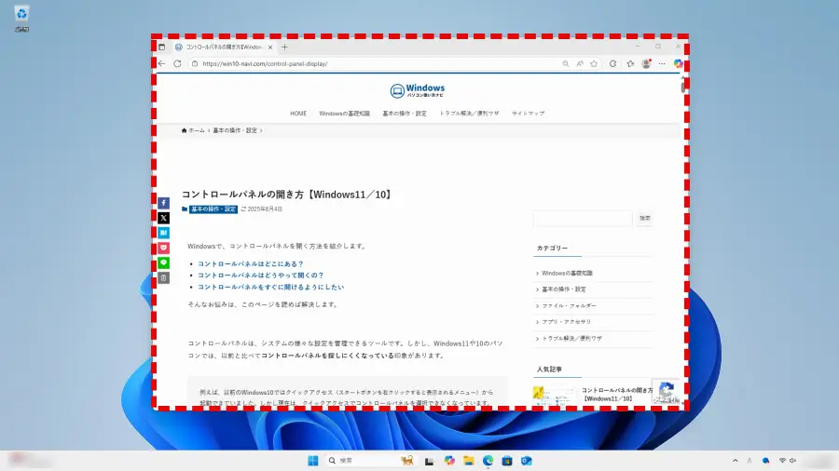
Task: Go back to the previous page
Action: [x=161, y=63]
